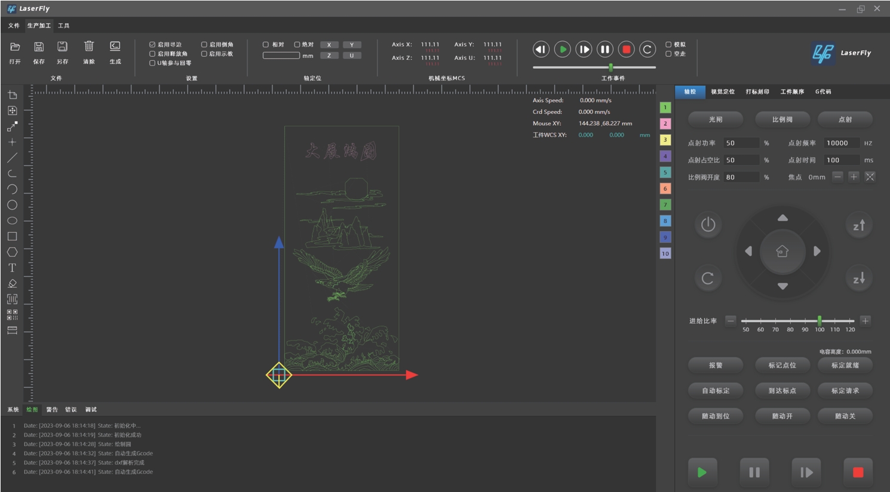Open the 工具 menu

(x=64, y=26)
